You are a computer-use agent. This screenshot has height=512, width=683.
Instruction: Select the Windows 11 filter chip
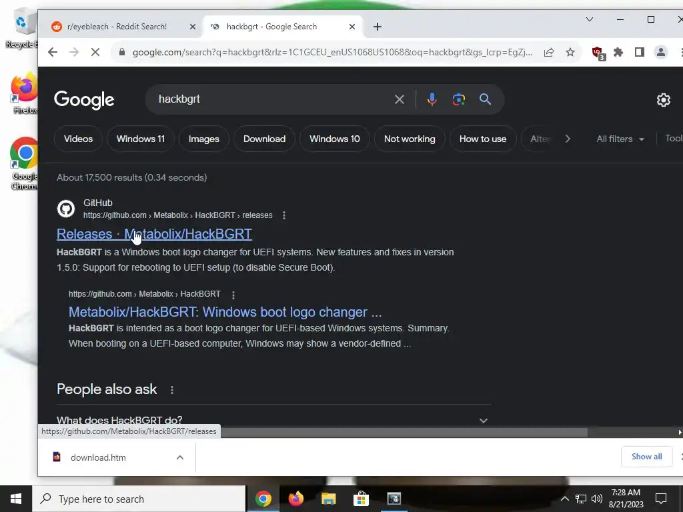click(x=141, y=139)
